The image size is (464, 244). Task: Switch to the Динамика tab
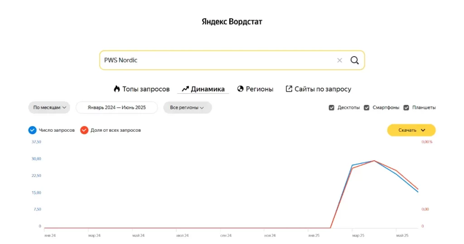click(203, 89)
